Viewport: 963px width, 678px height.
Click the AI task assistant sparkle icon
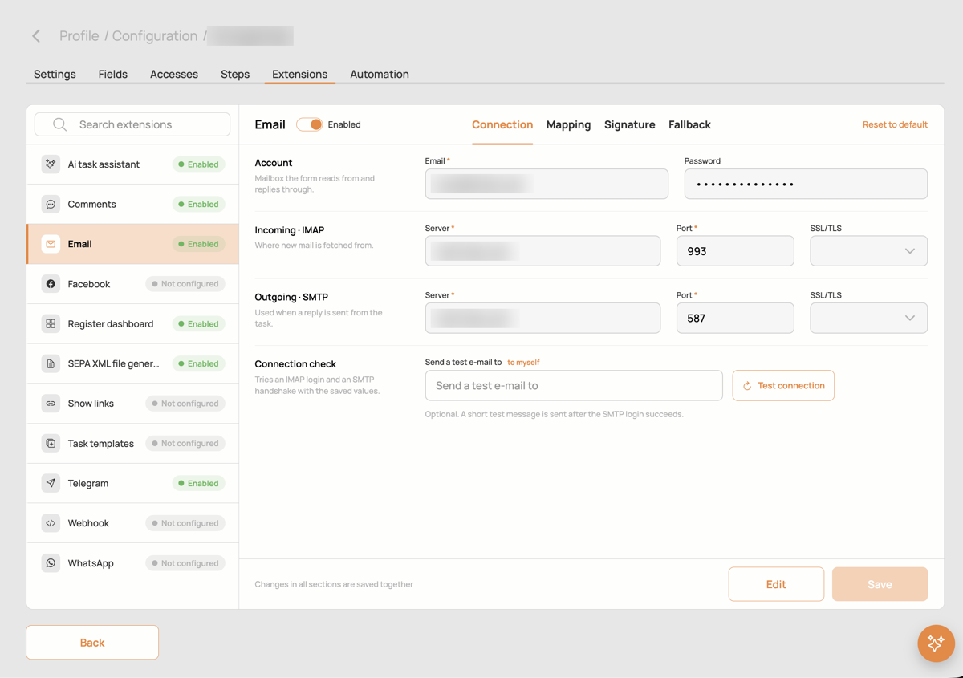click(x=51, y=164)
